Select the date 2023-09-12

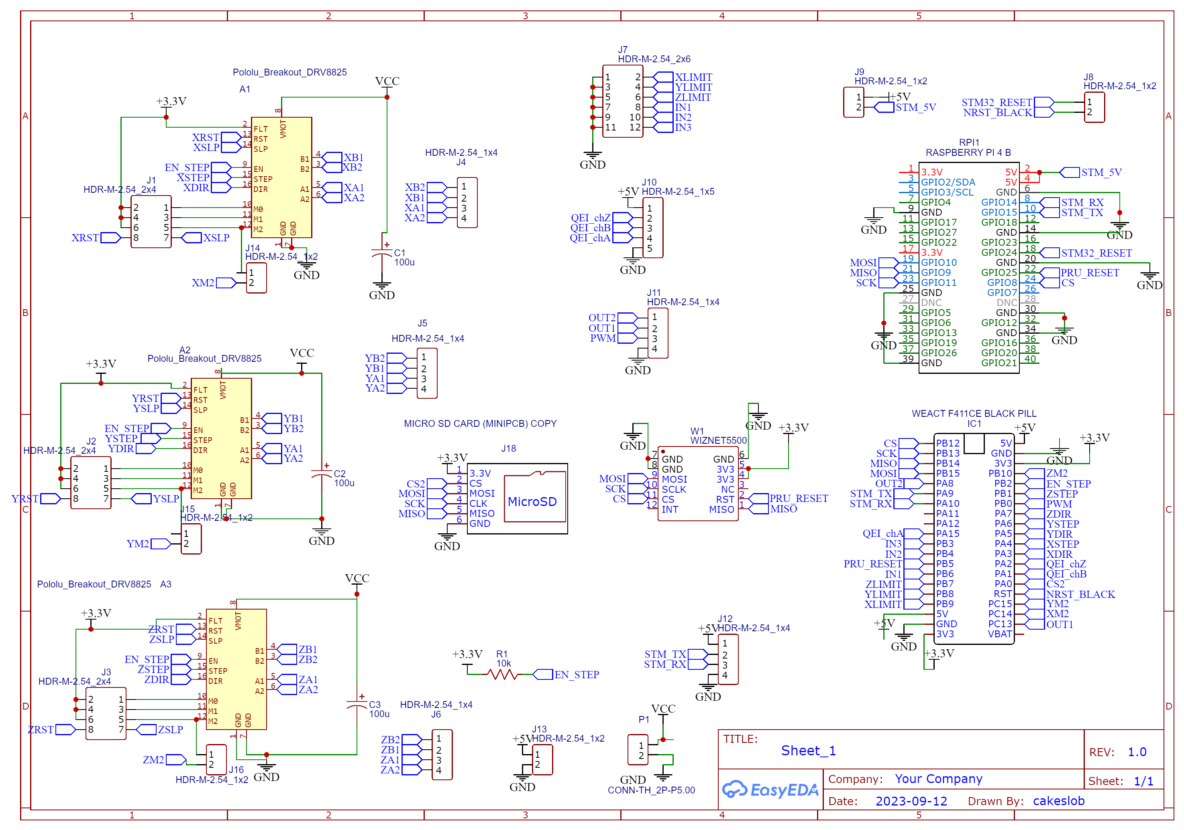pos(911,801)
